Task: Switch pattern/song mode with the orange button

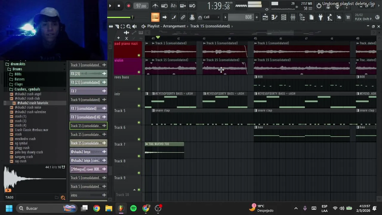Action: click(x=155, y=17)
